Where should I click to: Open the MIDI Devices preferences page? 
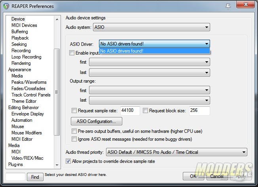coord(24,25)
